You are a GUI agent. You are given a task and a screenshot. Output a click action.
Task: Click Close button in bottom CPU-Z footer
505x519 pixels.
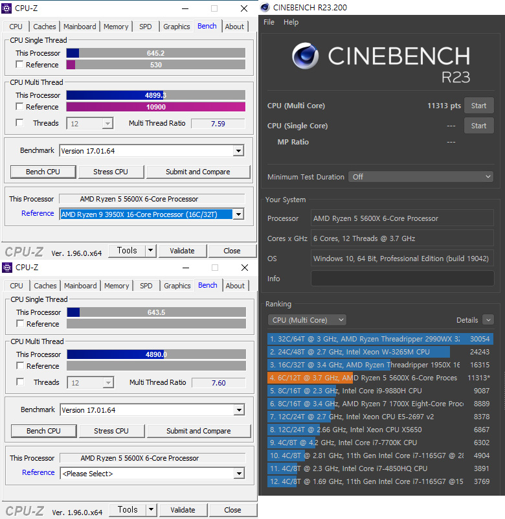(232, 510)
